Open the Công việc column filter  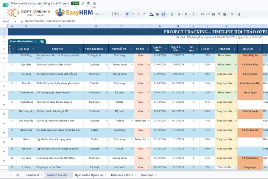pyautogui.click(x=80, y=49)
